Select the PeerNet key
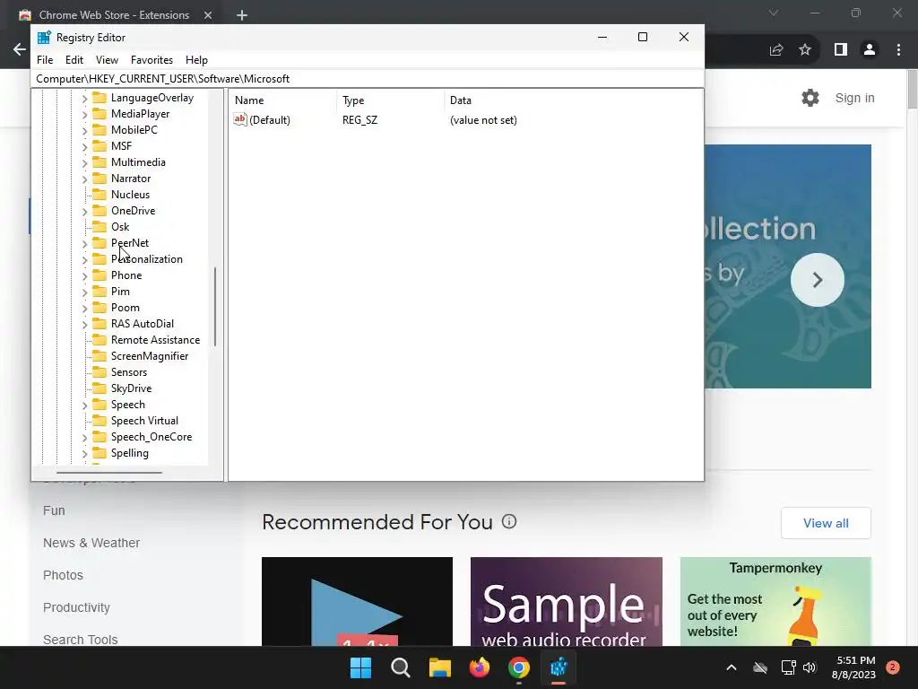The width and height of the screenshot is (918, 689). (130, 242)
